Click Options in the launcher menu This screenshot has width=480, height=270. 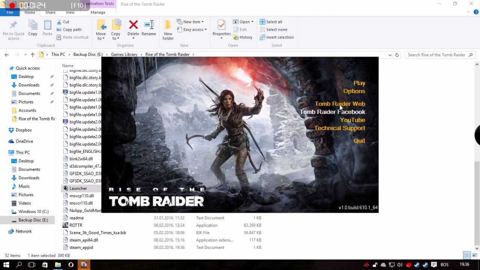click(x=354, y=91)
